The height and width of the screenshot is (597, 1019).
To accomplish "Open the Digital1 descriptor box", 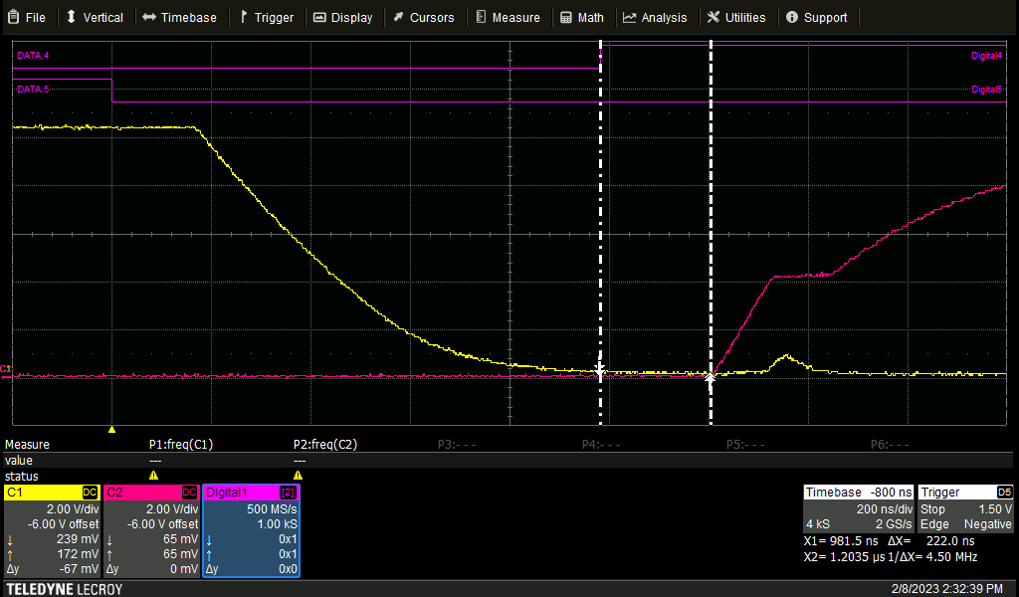I will (251, 530).
